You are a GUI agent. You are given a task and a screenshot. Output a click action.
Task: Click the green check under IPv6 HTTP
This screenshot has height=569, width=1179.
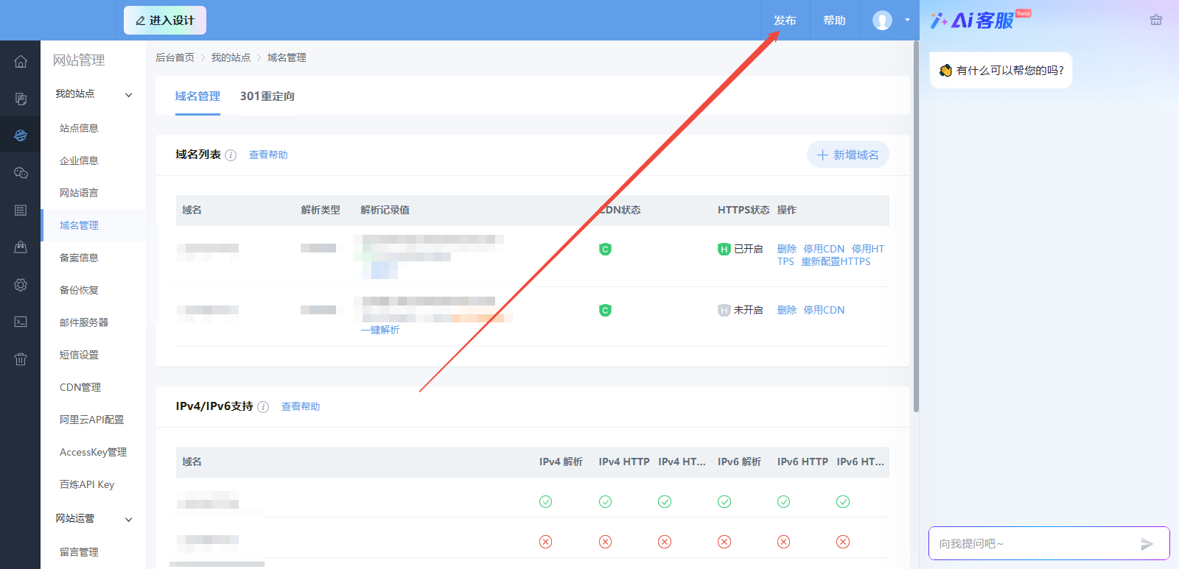783,501
